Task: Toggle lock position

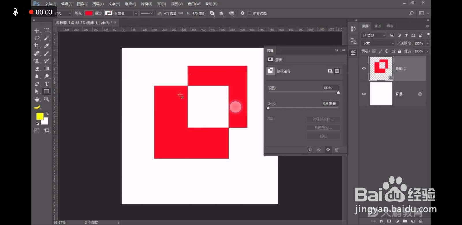Action: coord(387,51)
